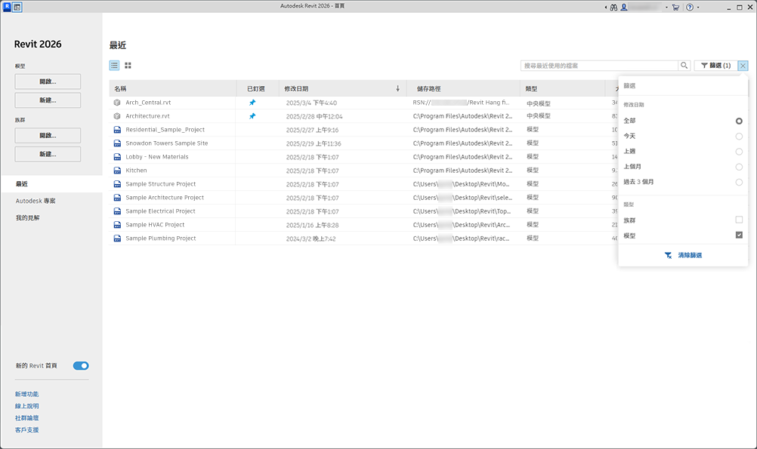Screen dimensions: 757x449
Task: Click 開啟... button under 模型
Action: click(x=48, y=81)
